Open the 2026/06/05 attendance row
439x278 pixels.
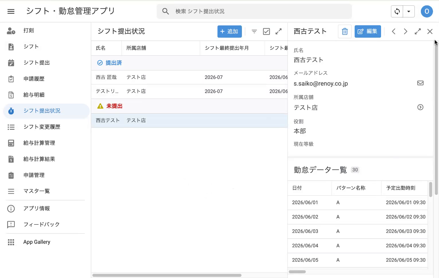[358, 260]
